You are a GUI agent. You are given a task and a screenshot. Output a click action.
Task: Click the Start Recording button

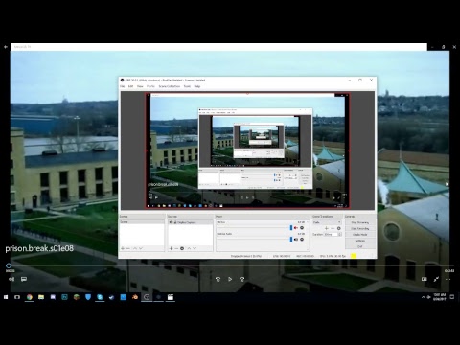click(x=360, y=229)
